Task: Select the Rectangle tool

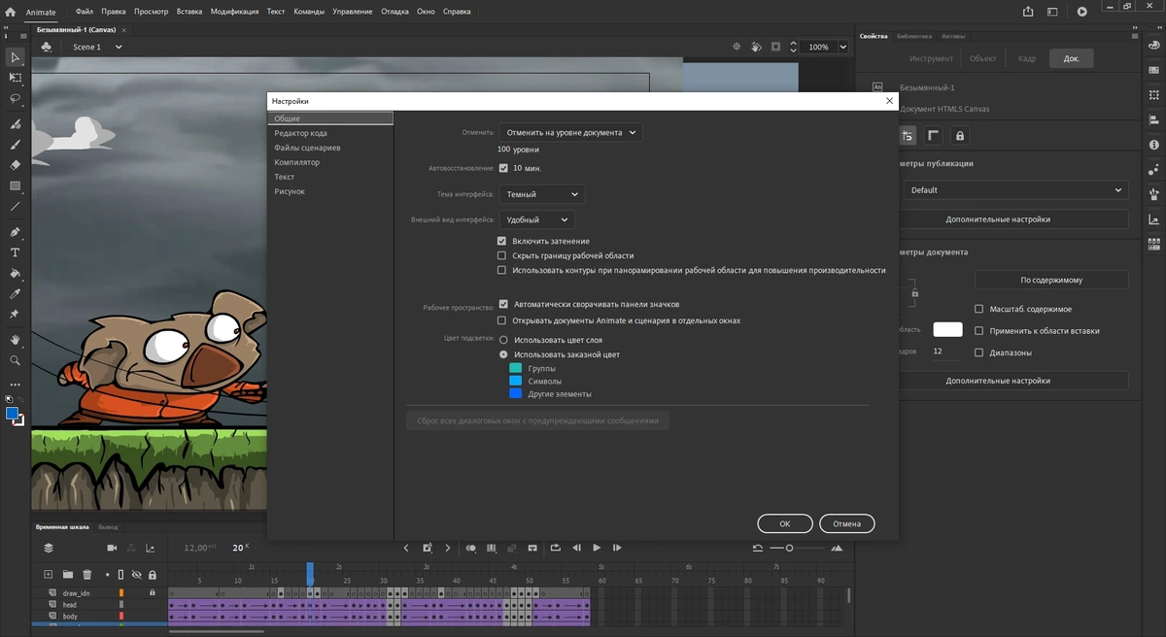Action: tap(15, 185)
